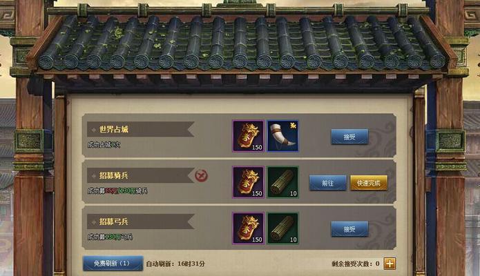
Task: Select the 世界占城 quest title banner
Action: pyautogui.click(x=140, y=129)
